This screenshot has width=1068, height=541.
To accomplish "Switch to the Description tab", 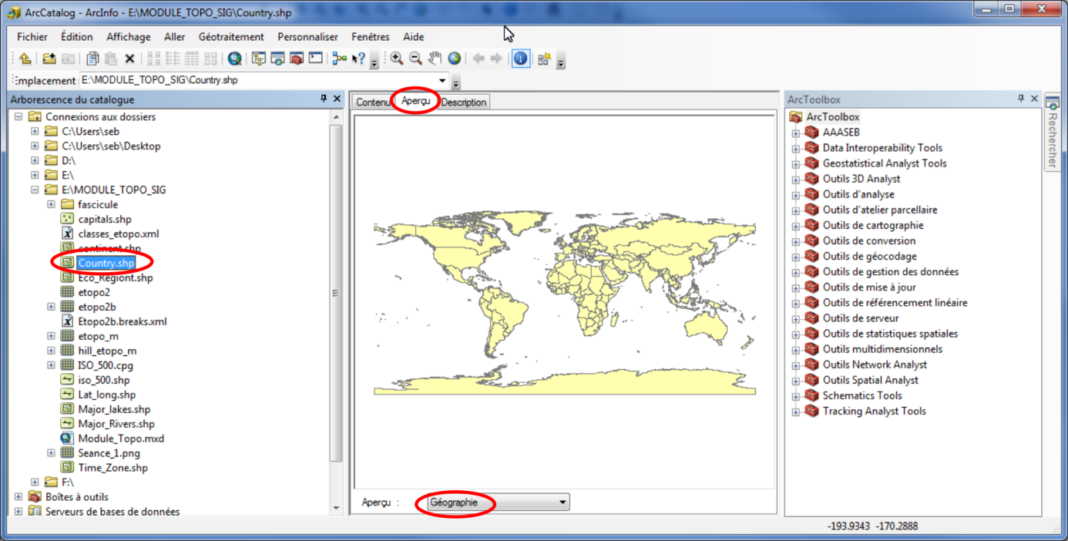I will click(x=464, y=102).
